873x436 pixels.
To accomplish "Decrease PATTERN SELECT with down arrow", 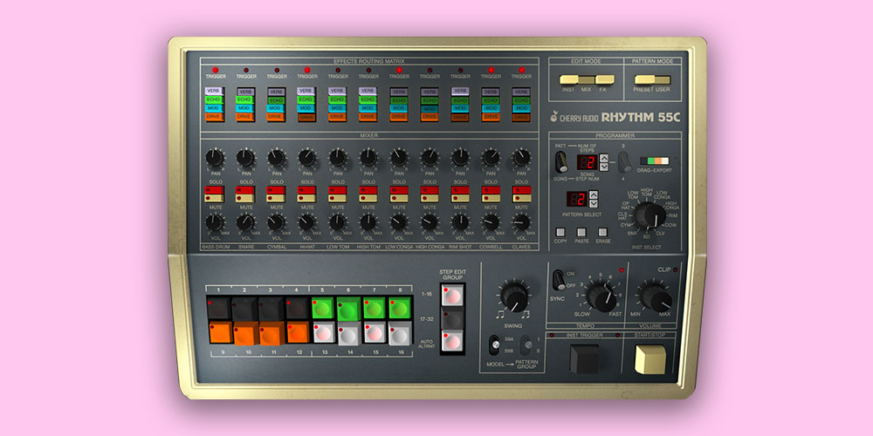I will tap(594, 203).
